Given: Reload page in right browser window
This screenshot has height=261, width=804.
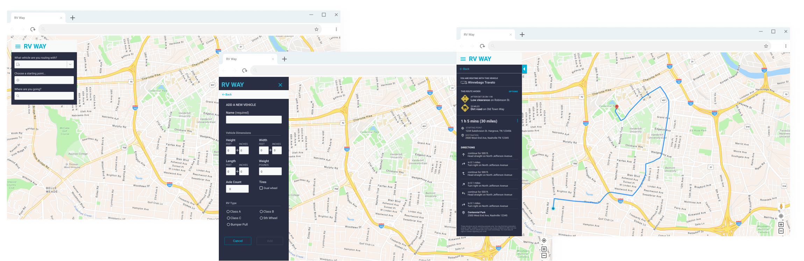Looking at the screenshot, I should point(482,46).
